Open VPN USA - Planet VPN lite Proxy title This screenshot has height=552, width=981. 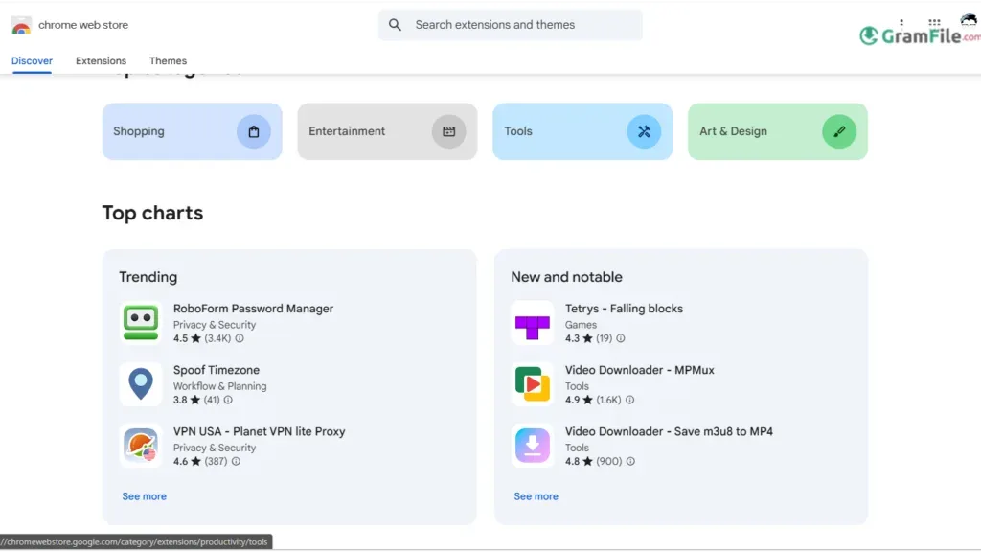tap(259, 431)
